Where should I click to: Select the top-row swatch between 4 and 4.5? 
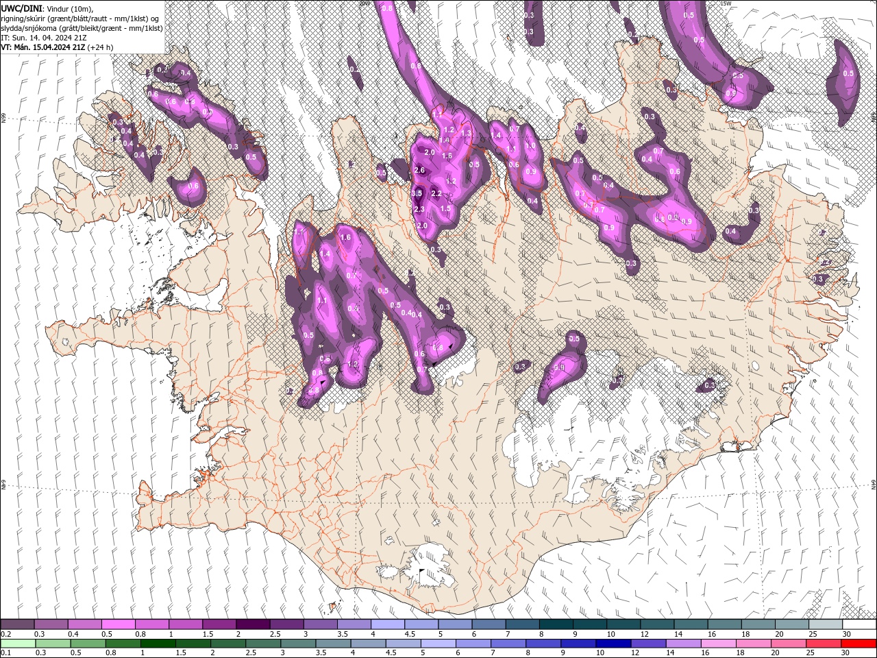[x=387, y=624]
